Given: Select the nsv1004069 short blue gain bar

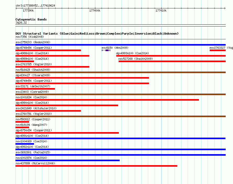Looking at the screenshot, I should coord(25,144).
